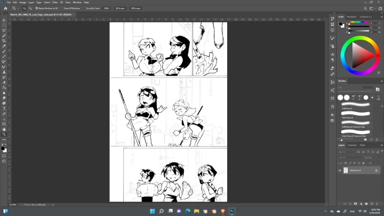This screenshot has height=216, width=384.
Task: Toggle lock transparent pixels in Layers panel
Action: [346, 163]
